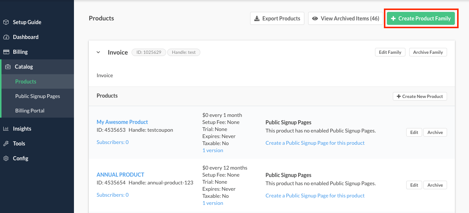The width and height of the screenshot is (469, 213).
Task: Click the Tools wrench icon
Action: click(x=6, y=144)
